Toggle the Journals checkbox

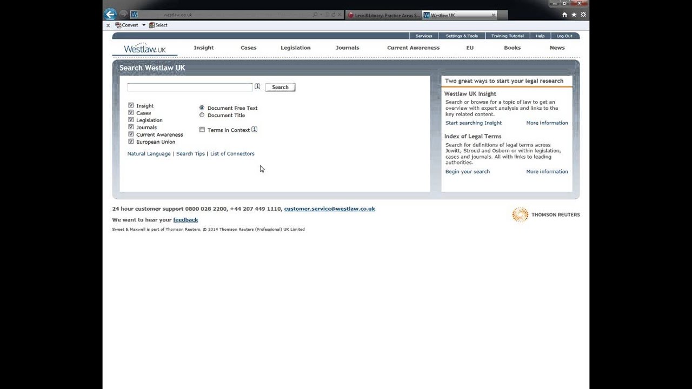click(x=131, y=127)
